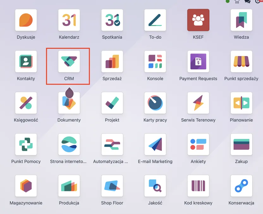Open the Dyskusje app

pos(26,20)
